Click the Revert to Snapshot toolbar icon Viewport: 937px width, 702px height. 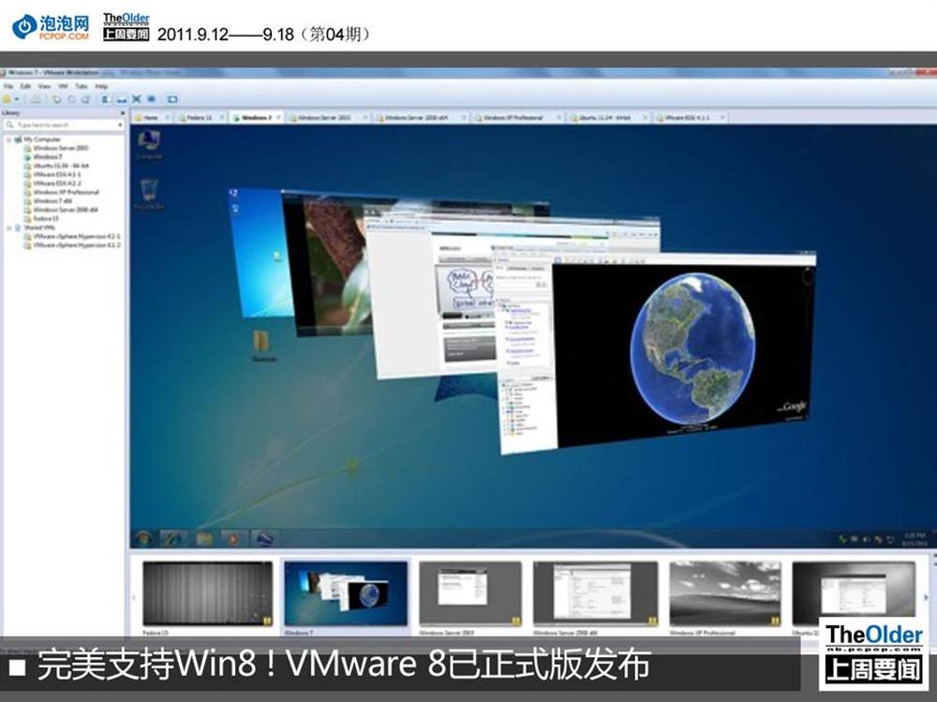tap(71, 99)
